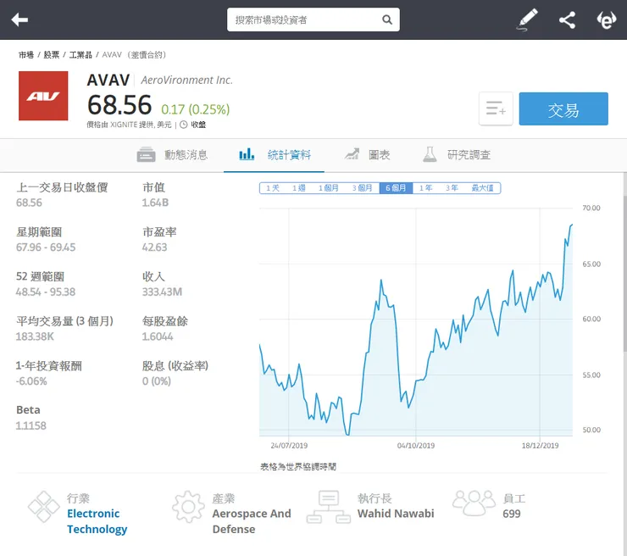Click the 67.96 - 69.45 range value
Image resolution: width=627 pixels, height=556 pixels.
tap(46, 247)
